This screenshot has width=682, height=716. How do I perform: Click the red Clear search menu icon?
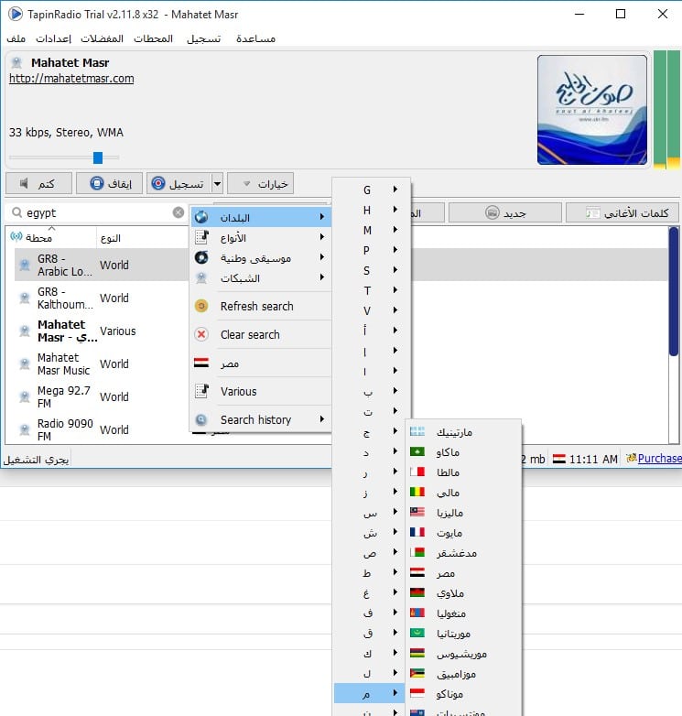202,335
